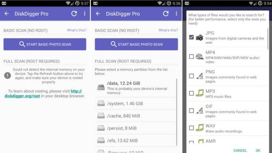Image resolution: width=272 pixels, height=153 pixels.
Task: Click the warning icon beside the root error
Action: pos(8,75)
